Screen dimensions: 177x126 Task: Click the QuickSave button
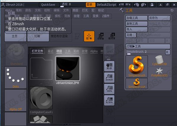point(49,5)
